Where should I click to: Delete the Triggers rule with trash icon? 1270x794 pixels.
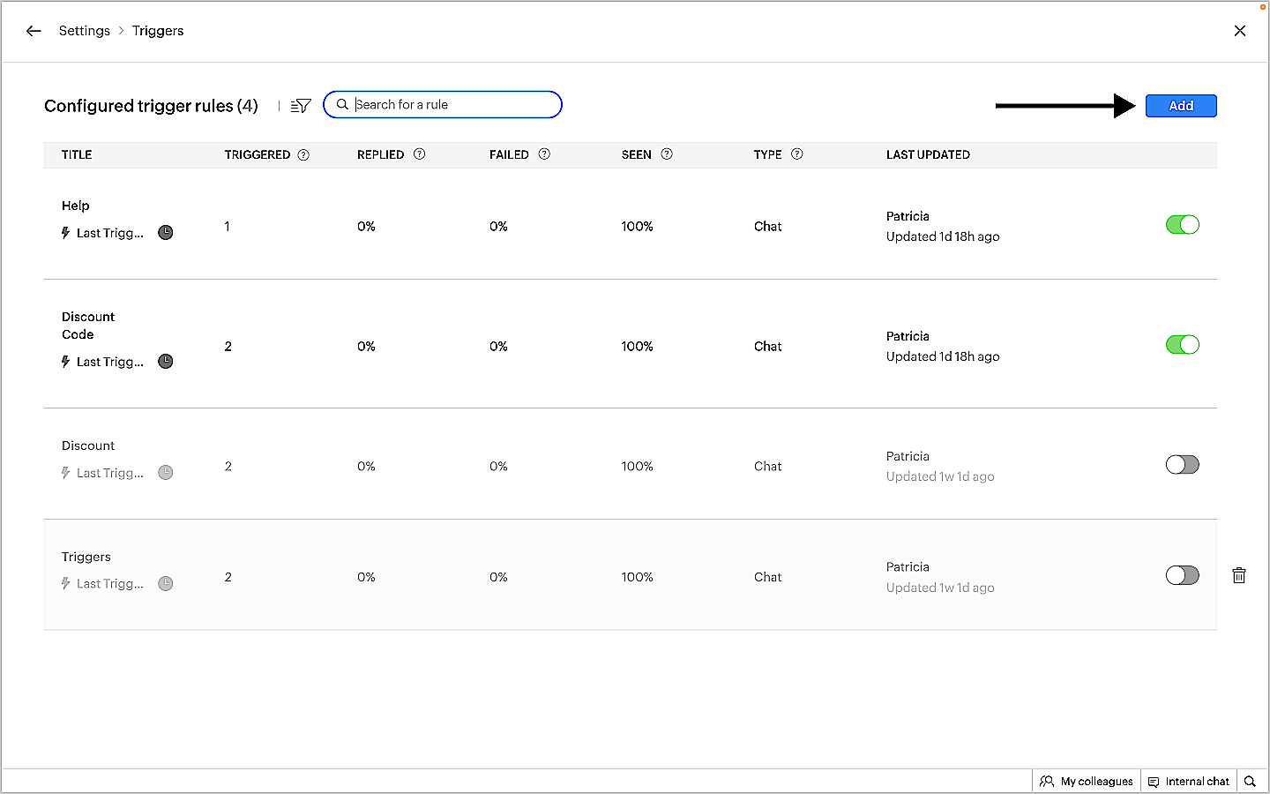point(1239,575)
